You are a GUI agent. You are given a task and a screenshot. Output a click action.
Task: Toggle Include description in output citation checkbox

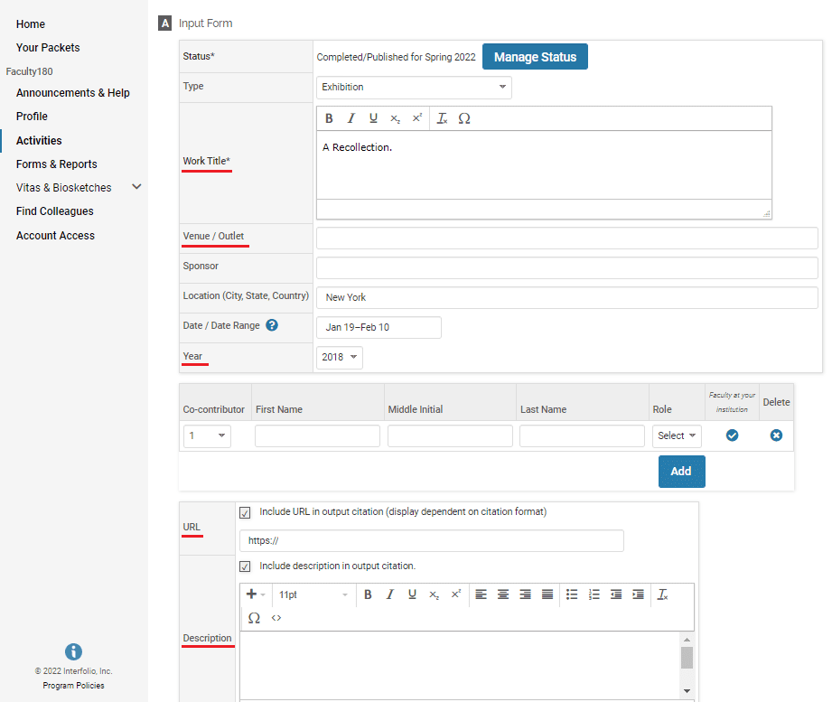[x=245, y=566]
